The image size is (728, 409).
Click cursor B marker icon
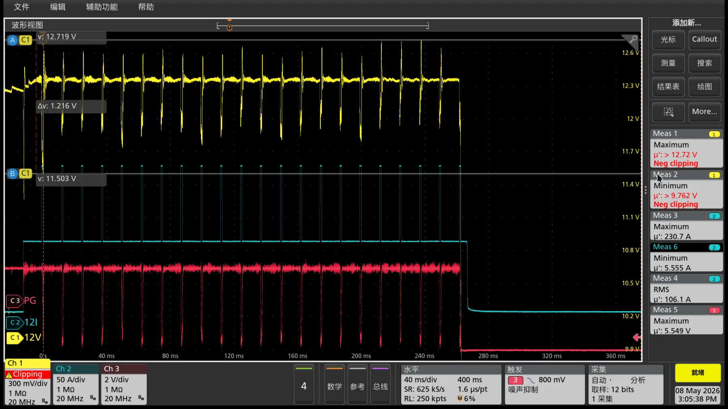coord(13,173)
